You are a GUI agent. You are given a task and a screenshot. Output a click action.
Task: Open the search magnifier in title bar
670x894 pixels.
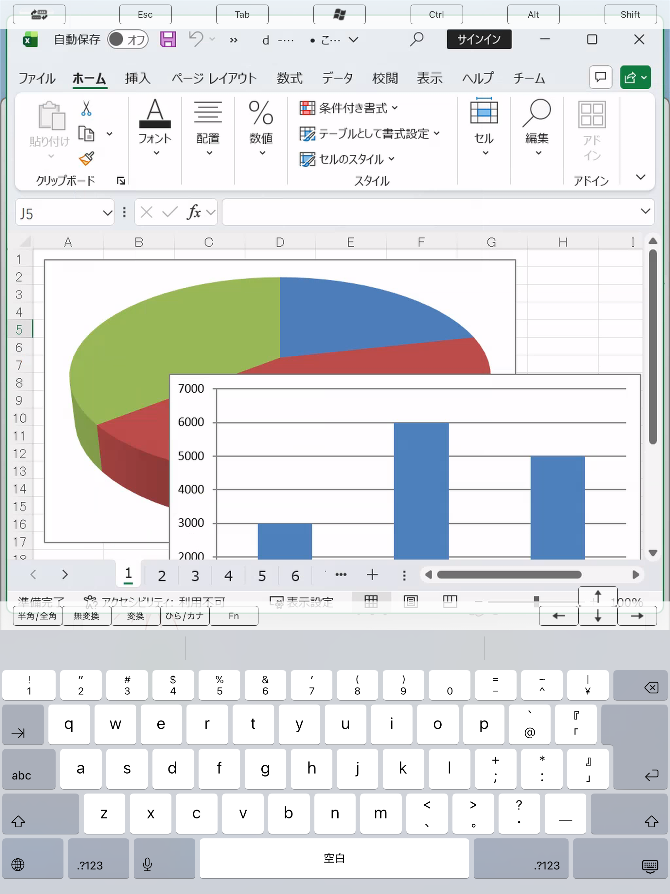[416, 39]
